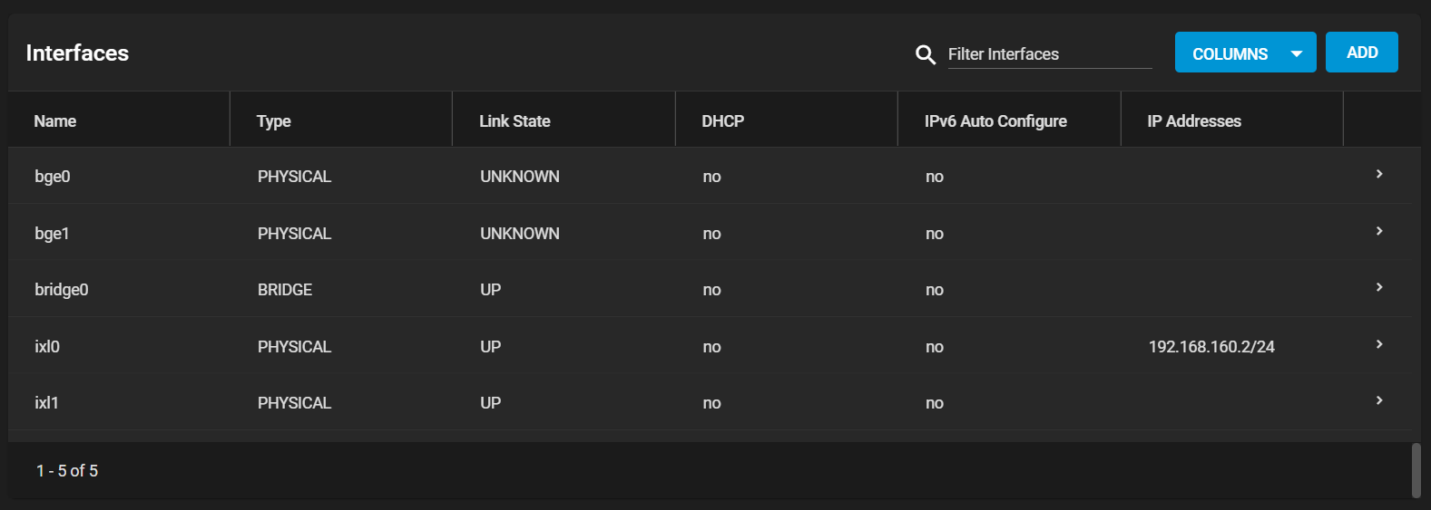Open the COLUMNS dropdown arrow
Image resolution: width=1431 pixels, height=510 pixels.
(x=1297, y=54)
